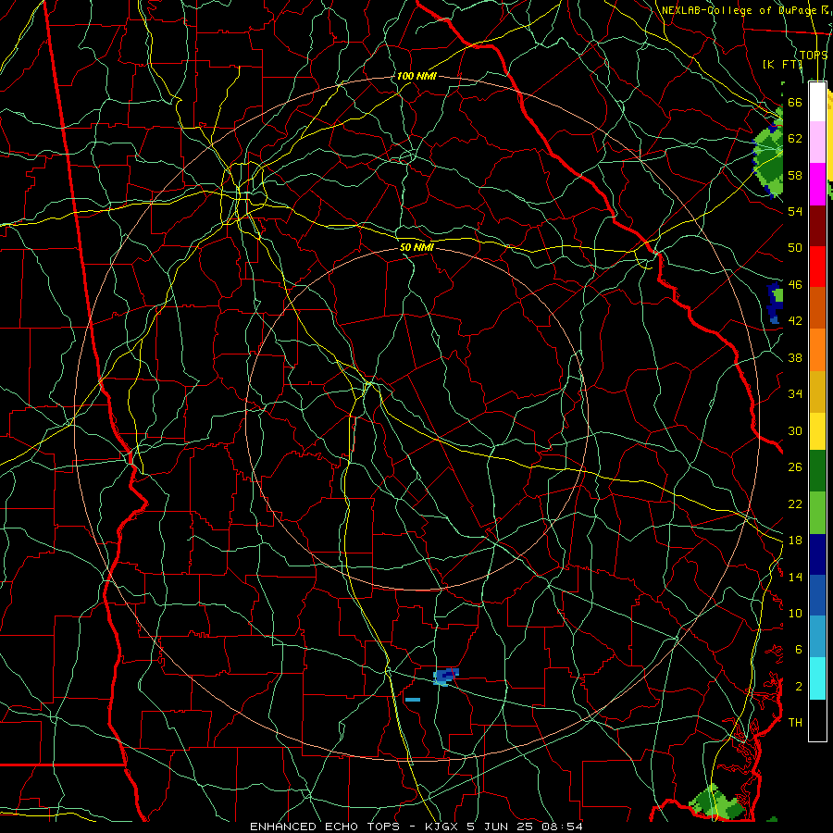Click the light green legend swatch

pos(817,513)
